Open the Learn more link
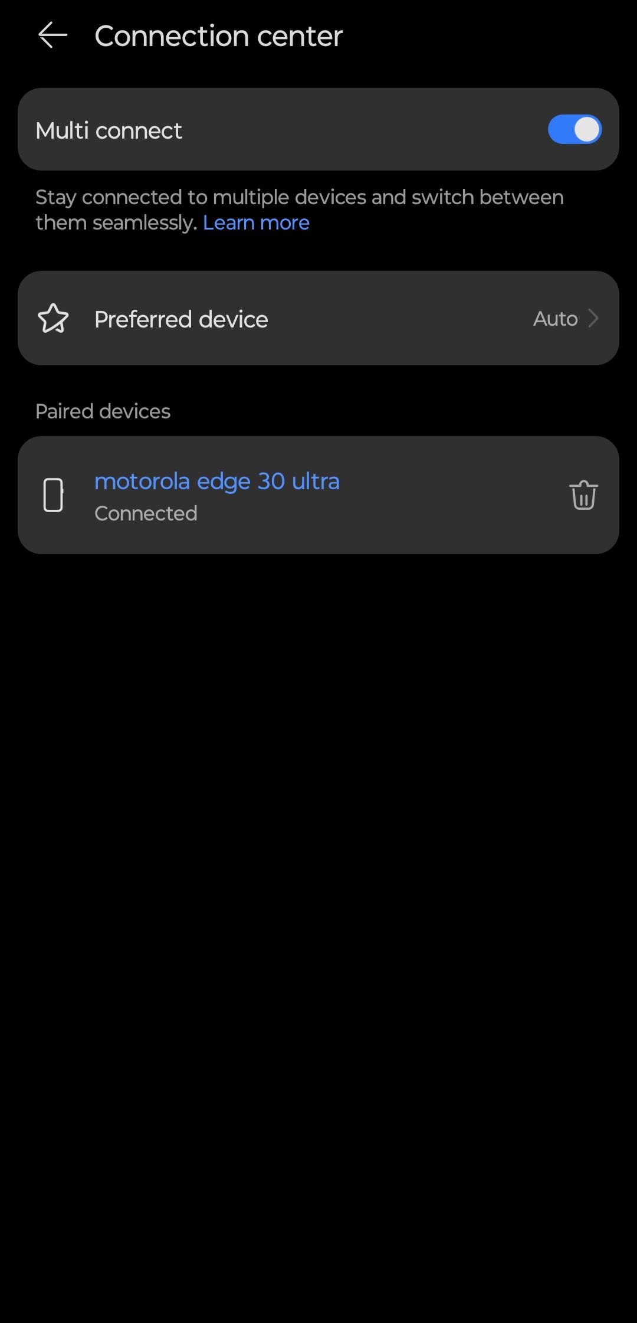Image resolution: width=637 pixels, height=1323 pixels. pos(256,223)
